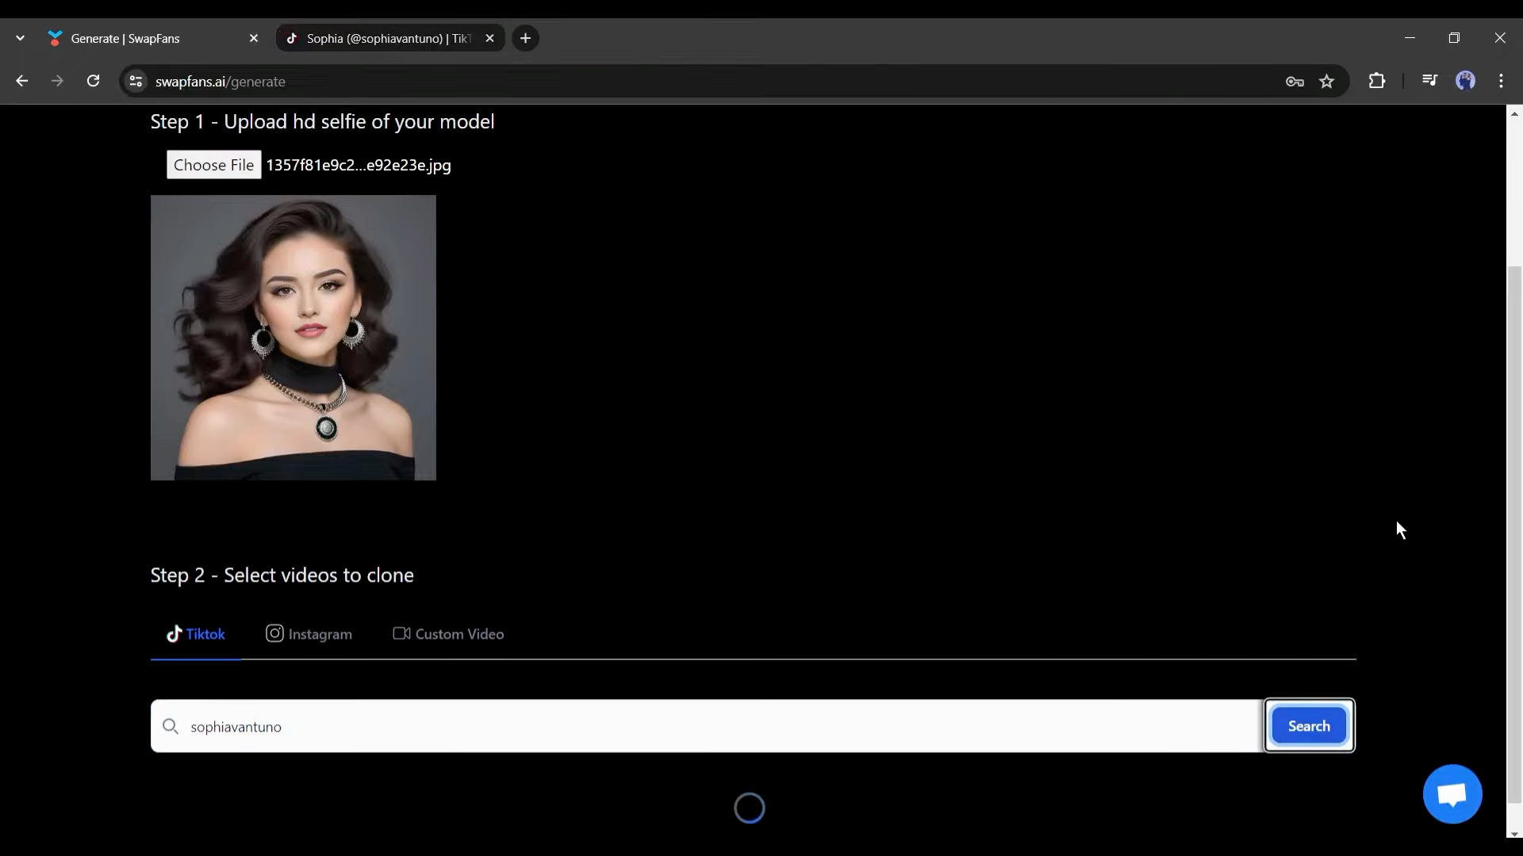1523x856 pixels.
Task: Click the Choose File button
Action: coord(213,165)
